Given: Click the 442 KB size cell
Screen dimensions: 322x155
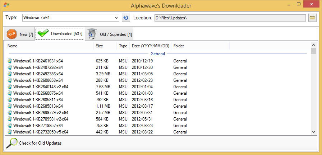Looking at the screenshot, I should point(102,132).
